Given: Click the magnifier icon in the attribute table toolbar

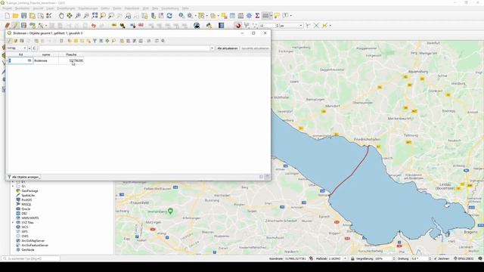Looking at the screenshot, I should [113, 41].
